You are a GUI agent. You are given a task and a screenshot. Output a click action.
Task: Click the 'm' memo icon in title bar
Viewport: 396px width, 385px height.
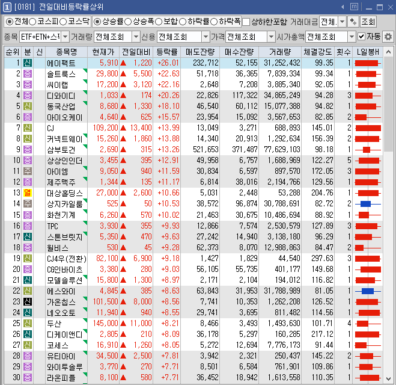(354, 7)
